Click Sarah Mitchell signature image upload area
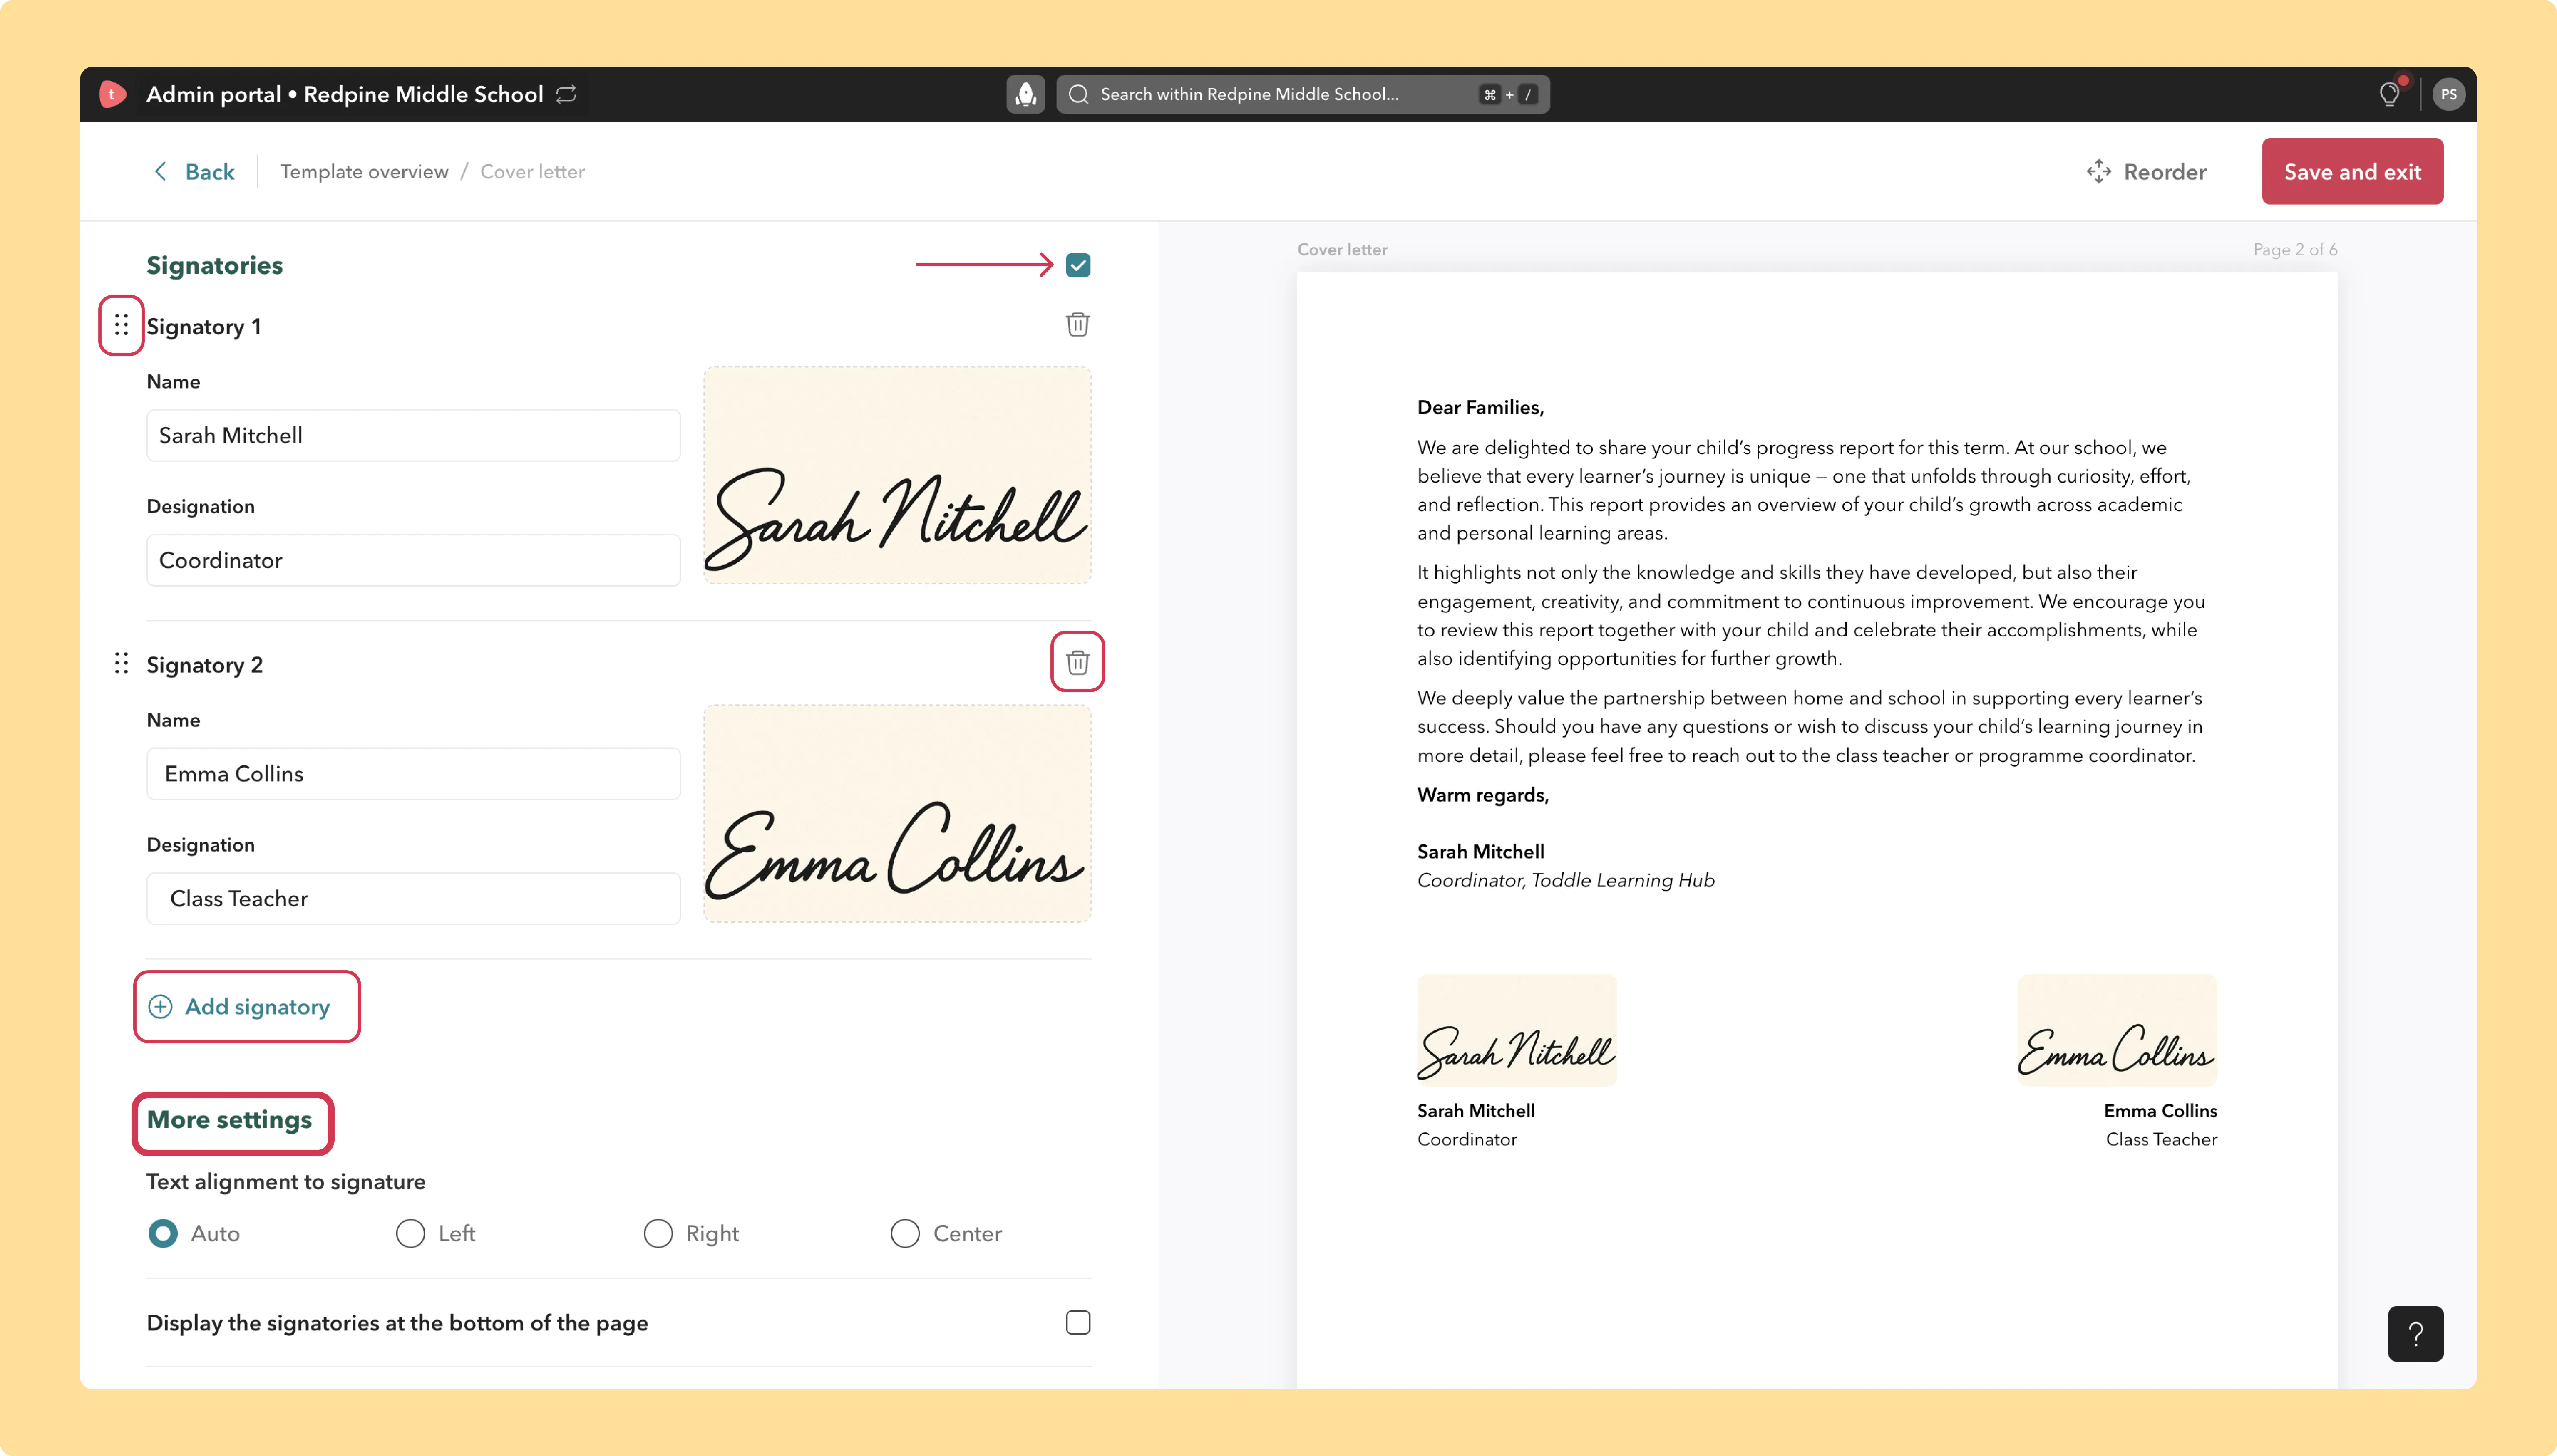Viewport: 2557px width, 1456px height. tap(897, 475)
